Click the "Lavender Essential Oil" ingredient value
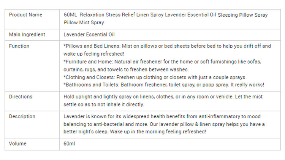Image resolution: width=285 pixels, height=160 pixels. [89, 35]
